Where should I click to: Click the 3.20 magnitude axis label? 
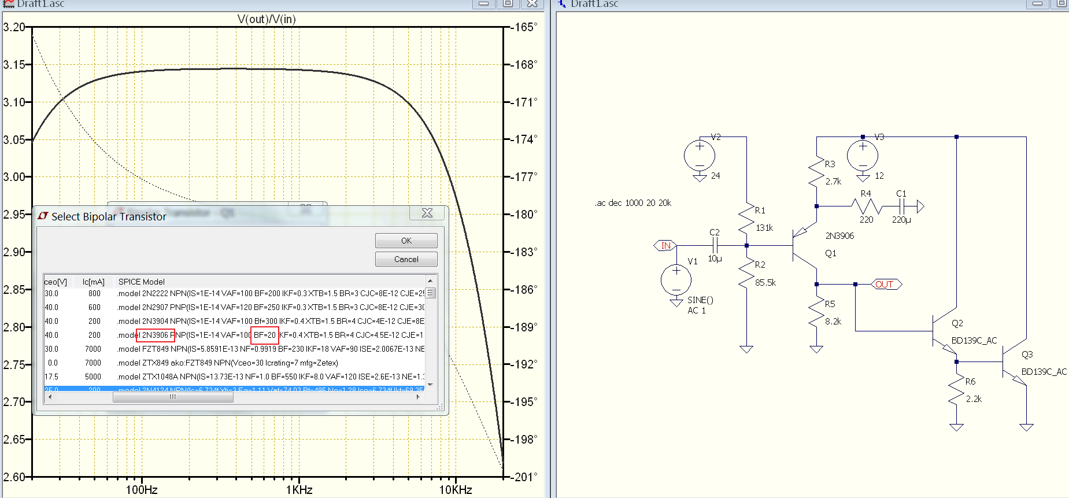click(14, 27)
